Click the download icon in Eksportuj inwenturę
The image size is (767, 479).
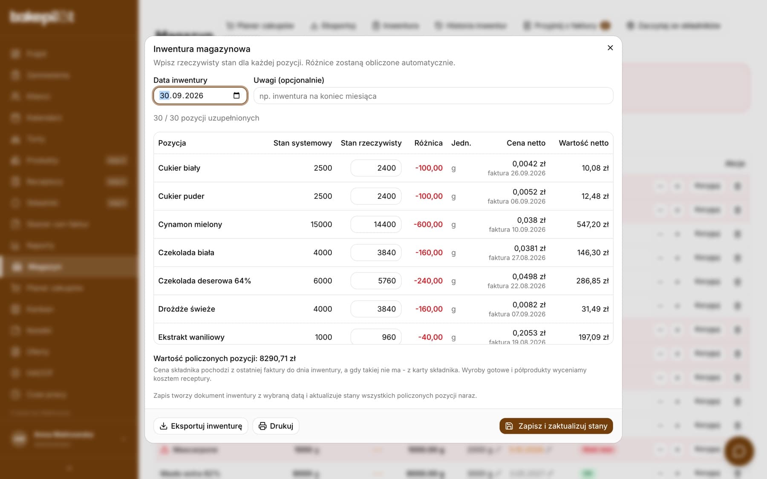pos(164,426)
